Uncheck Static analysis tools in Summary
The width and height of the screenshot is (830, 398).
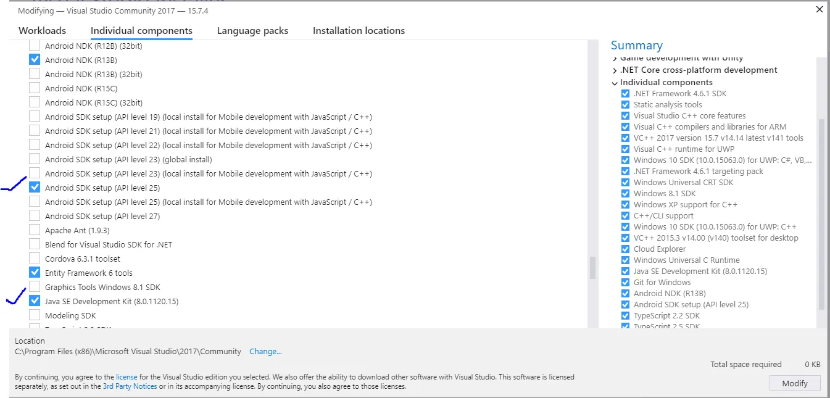click(625, 105)
